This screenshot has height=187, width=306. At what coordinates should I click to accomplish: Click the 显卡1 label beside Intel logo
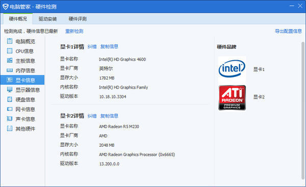pos(259,69)
